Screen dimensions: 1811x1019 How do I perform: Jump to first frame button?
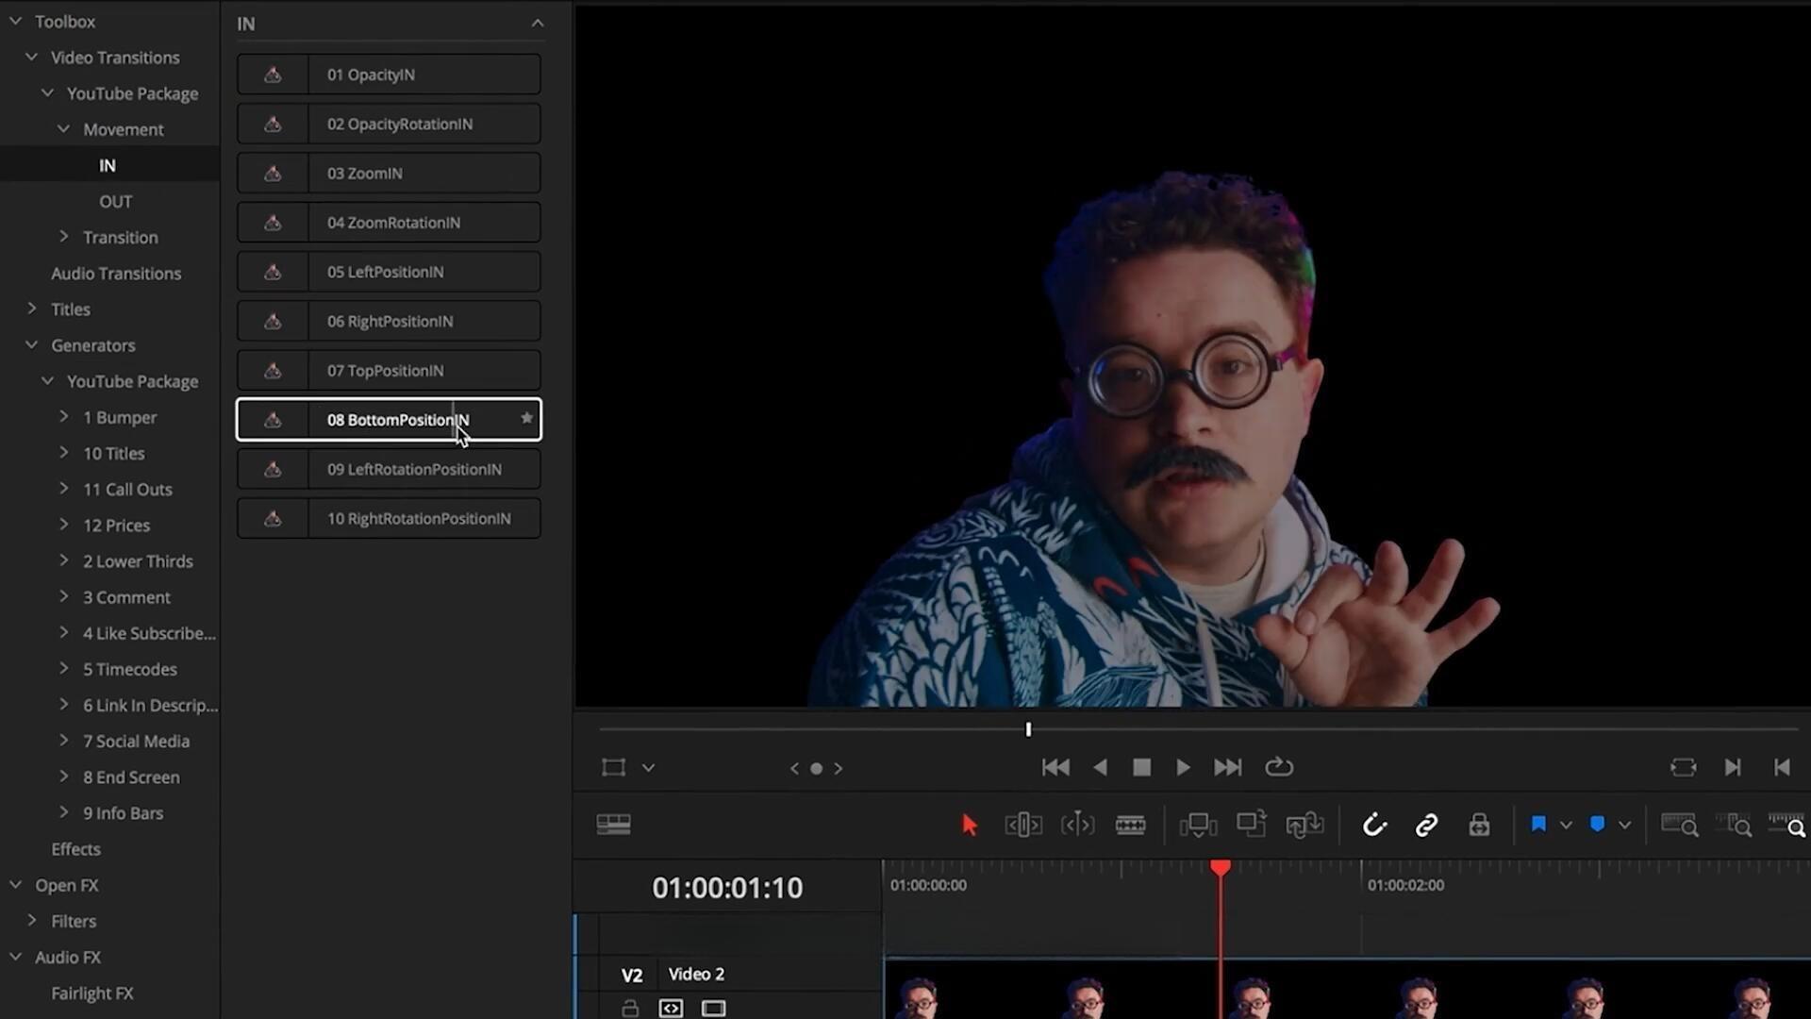[x=1055, y=768]
